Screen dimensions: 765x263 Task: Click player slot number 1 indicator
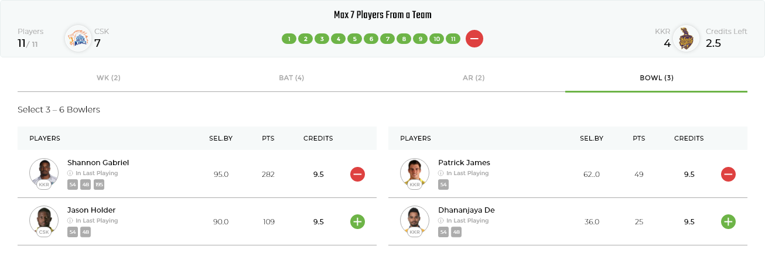[288, 39]
